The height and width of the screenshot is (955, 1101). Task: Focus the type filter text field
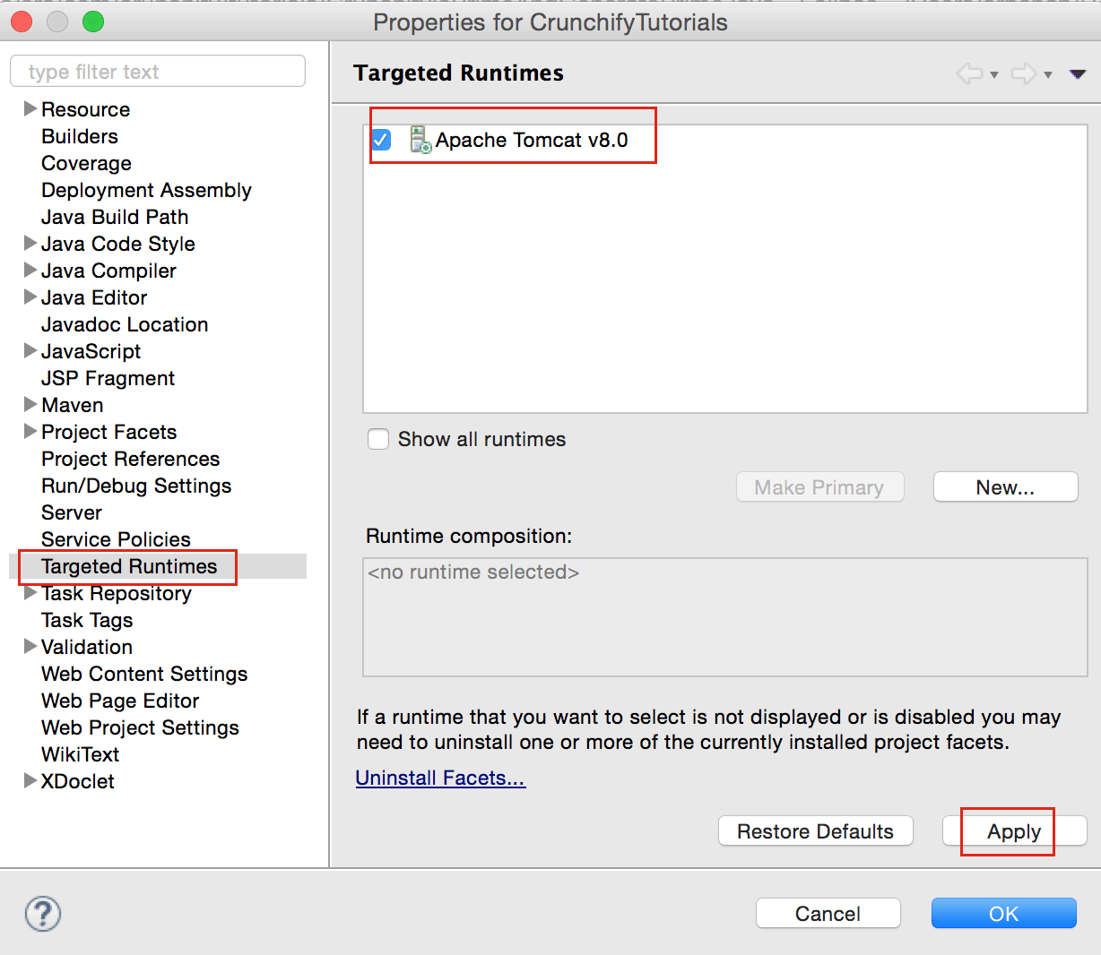158,72
